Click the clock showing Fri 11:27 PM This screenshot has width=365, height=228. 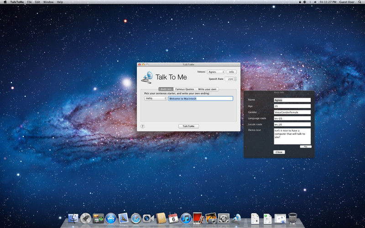(328, 2)
